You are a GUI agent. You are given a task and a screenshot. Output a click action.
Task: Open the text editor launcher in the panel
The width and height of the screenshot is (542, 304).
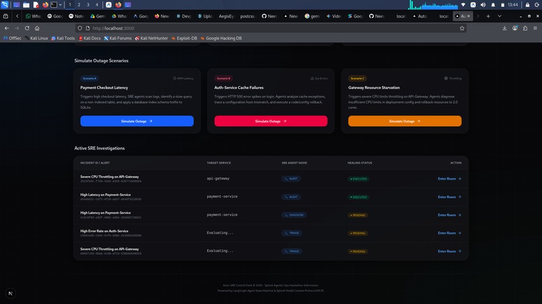coord(36,5)
